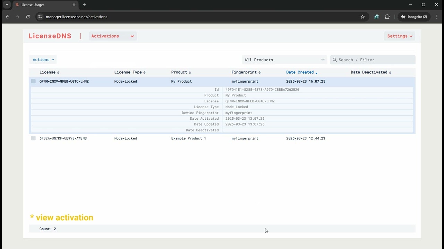Tick the checkbox for license 5F32A-UN7KF-UE9V8-AW3NS
Image resolution: width=444 pixels, height=249 pixels.
point(33,138)
